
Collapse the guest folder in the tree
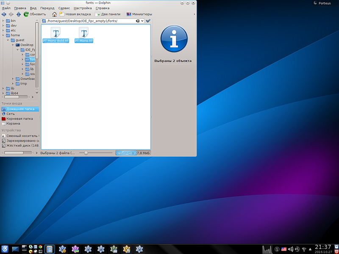click(x=8, y=40)
